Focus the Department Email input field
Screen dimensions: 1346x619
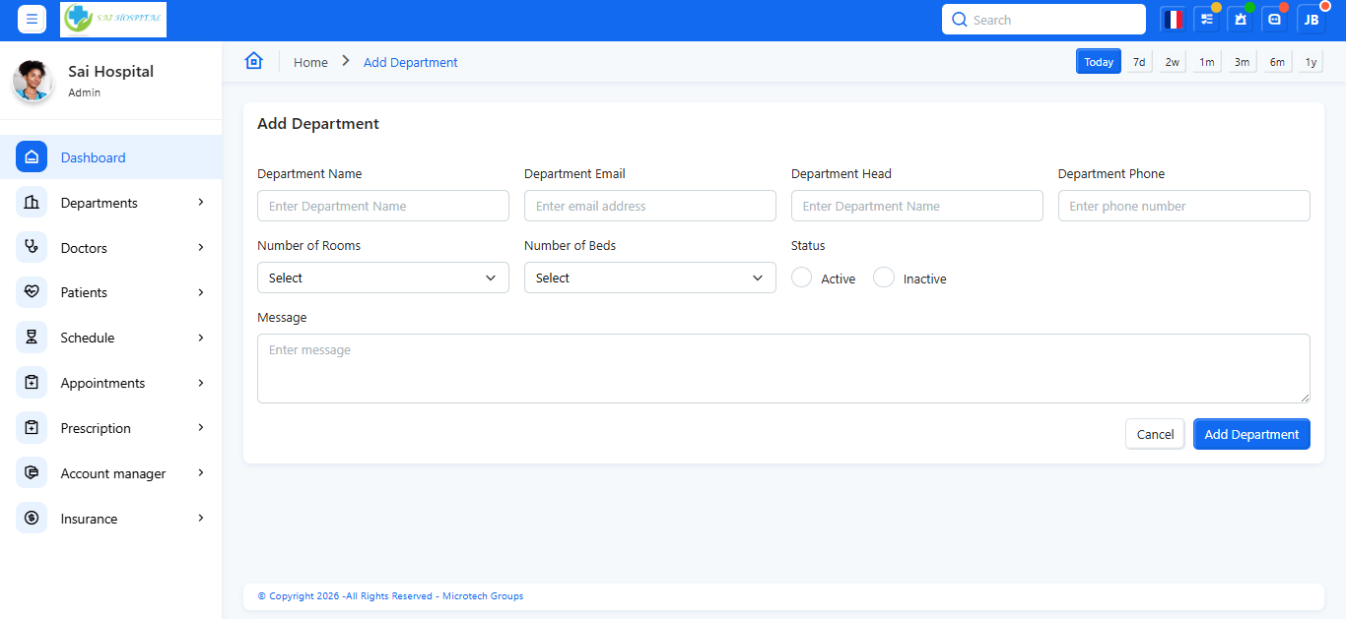(649, 206)
